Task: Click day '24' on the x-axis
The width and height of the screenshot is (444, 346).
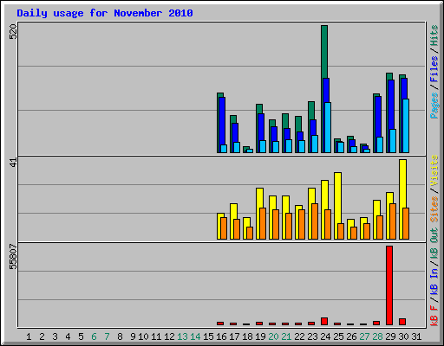Action: point(325,336)
